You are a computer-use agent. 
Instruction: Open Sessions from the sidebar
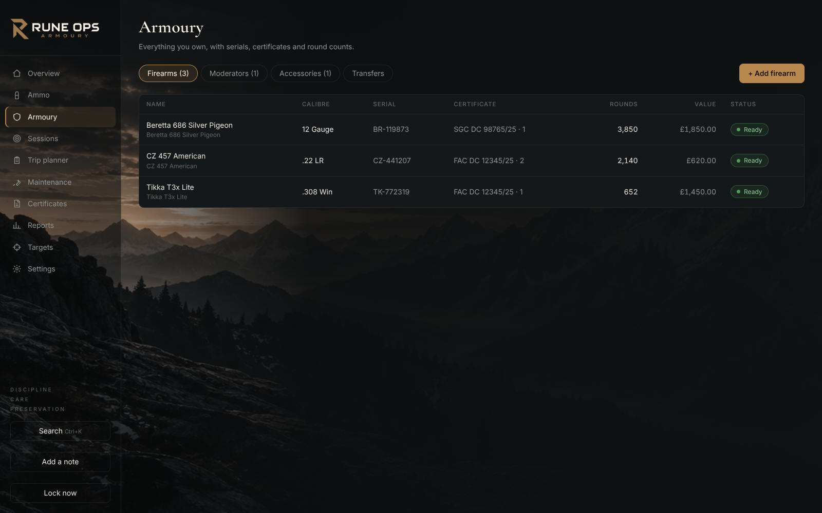point(60,139)
